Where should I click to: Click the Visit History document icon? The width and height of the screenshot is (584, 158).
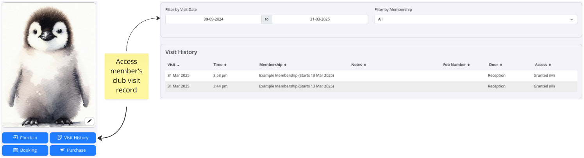(60, 138)
